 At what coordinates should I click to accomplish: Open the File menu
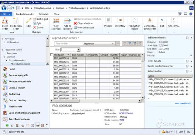tap(6, 14)
